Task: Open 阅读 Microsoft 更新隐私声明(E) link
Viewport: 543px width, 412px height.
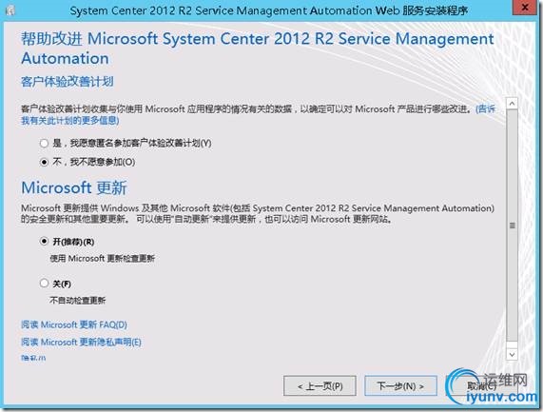Action: (81, 342)
